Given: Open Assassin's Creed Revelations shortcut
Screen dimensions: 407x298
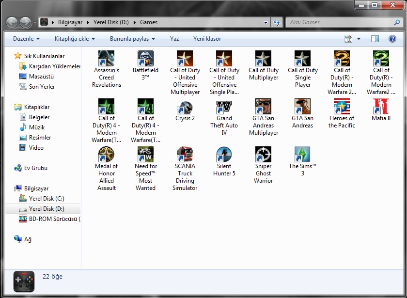Looking at the screenshot, I should tap(107, 69).
